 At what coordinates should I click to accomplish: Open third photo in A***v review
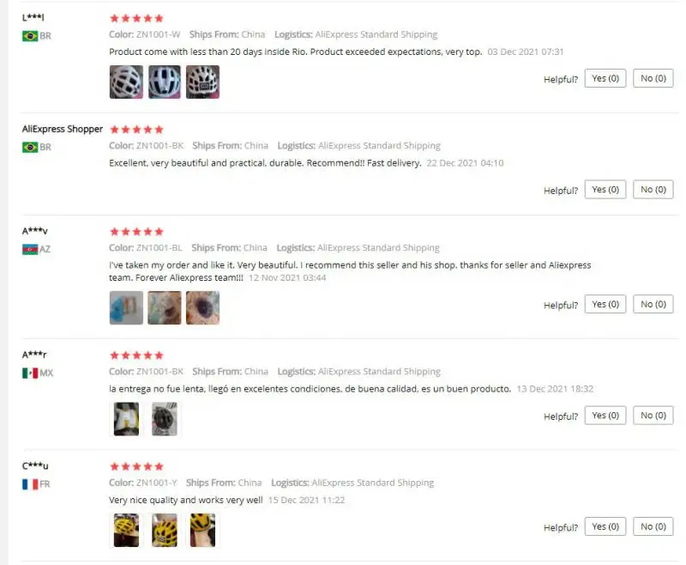pos(202,308)
